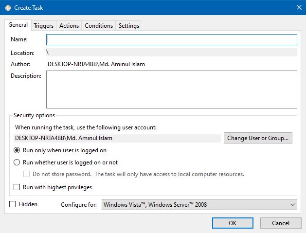The image size is (306, 233).
Task: Expand the Configure for dropdown
Action: [199, 205]
